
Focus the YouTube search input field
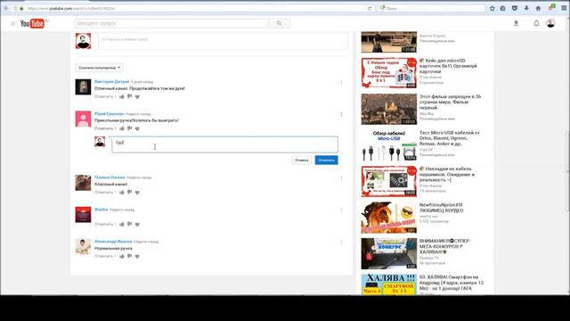point(172,23)
